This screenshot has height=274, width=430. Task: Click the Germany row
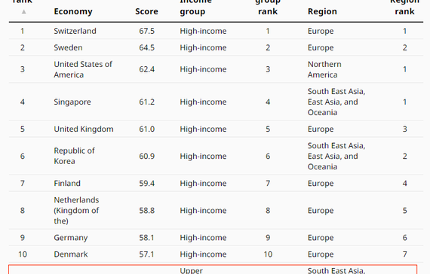[216, 238]
